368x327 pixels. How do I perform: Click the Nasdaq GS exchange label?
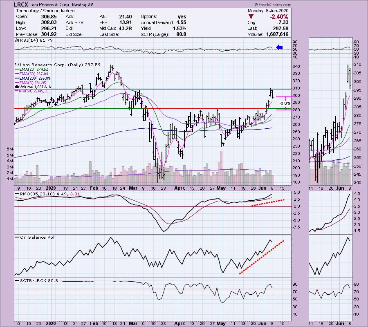pos(82,4)
